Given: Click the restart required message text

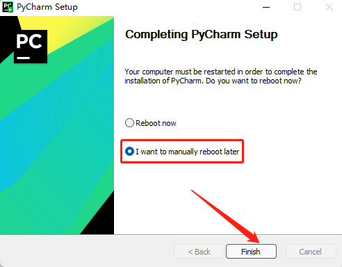Looking at the screenshot, I should click(221, 76).
